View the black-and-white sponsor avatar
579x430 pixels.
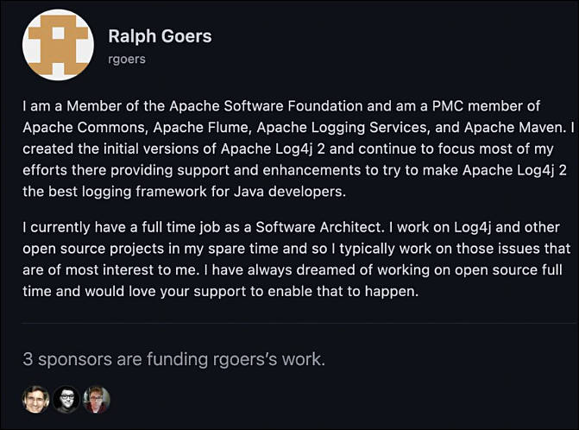[x=66, y=399]
